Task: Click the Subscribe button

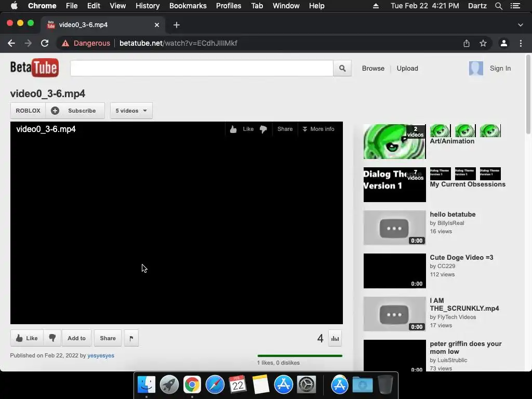Action: pyautogui.click(x=75, y=111)
